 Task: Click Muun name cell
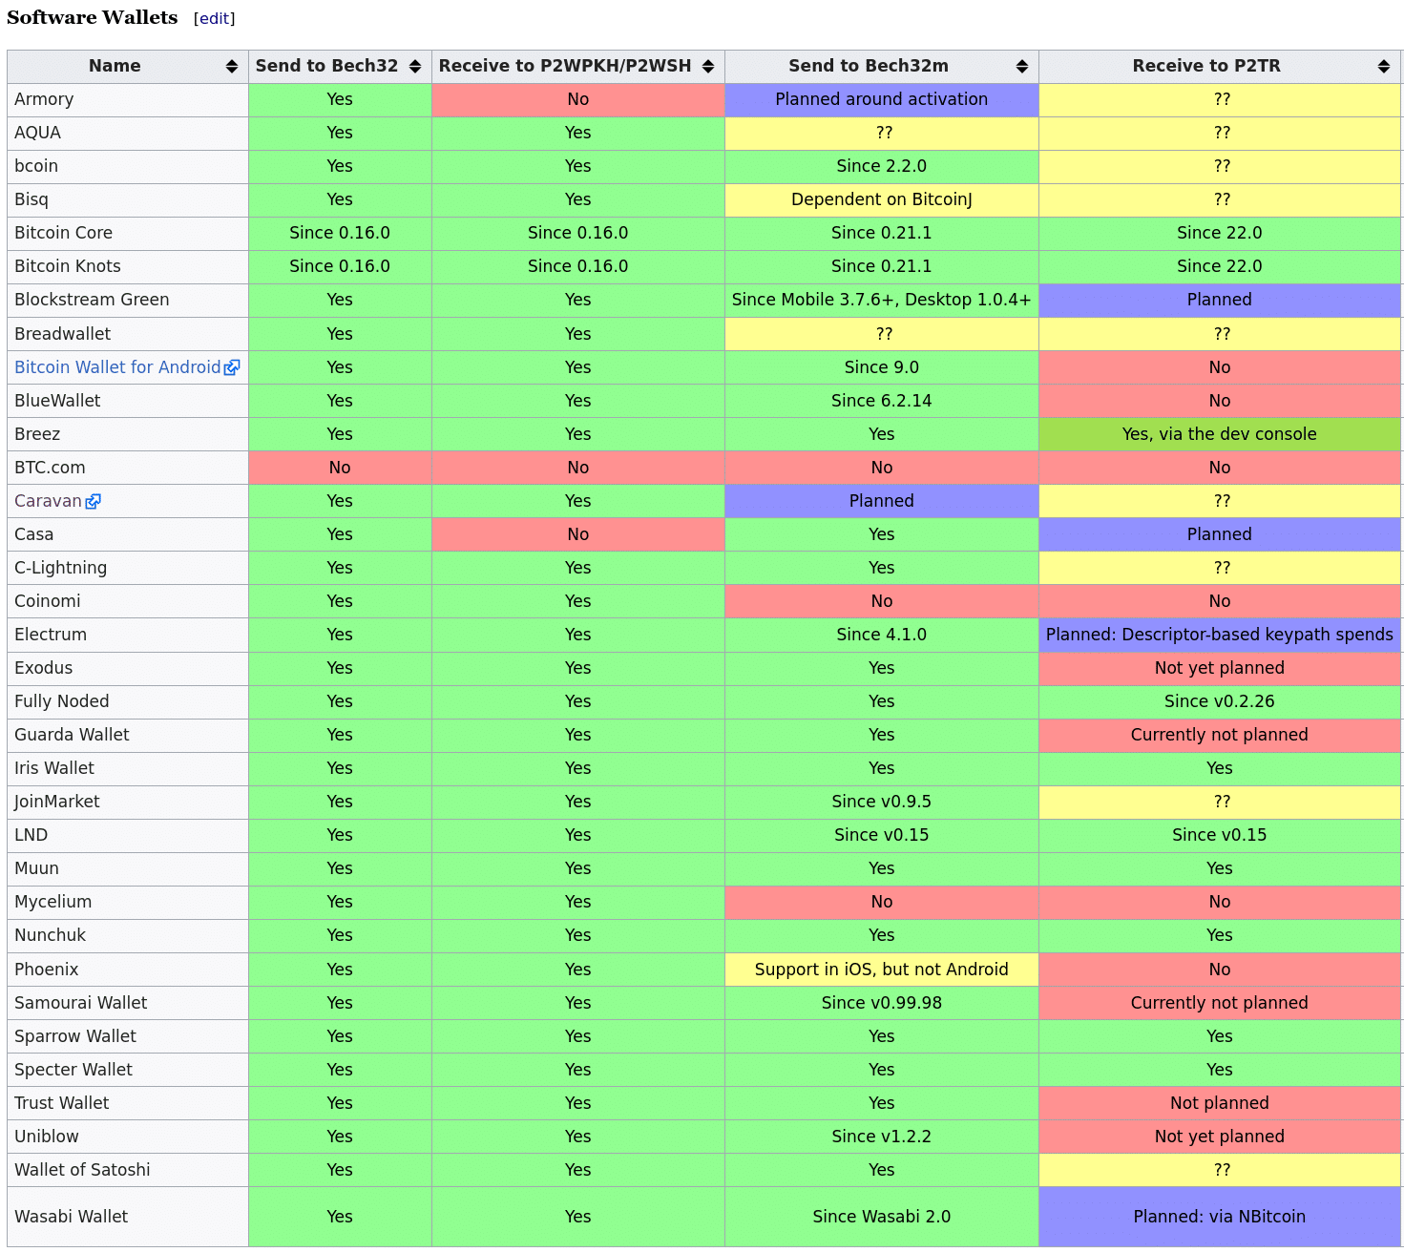point(128,868)
